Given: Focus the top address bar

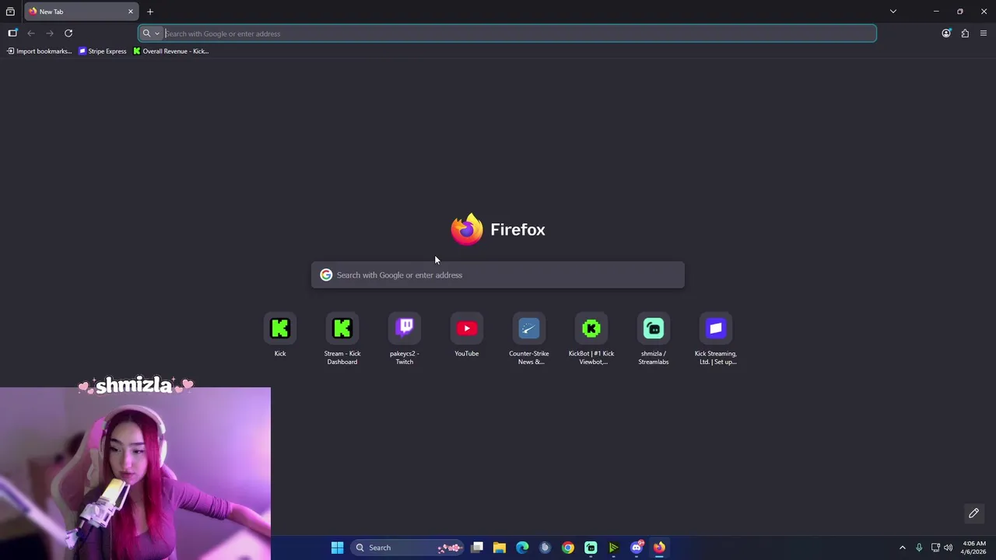Looking at the screenshot, I should click(507, 33).
